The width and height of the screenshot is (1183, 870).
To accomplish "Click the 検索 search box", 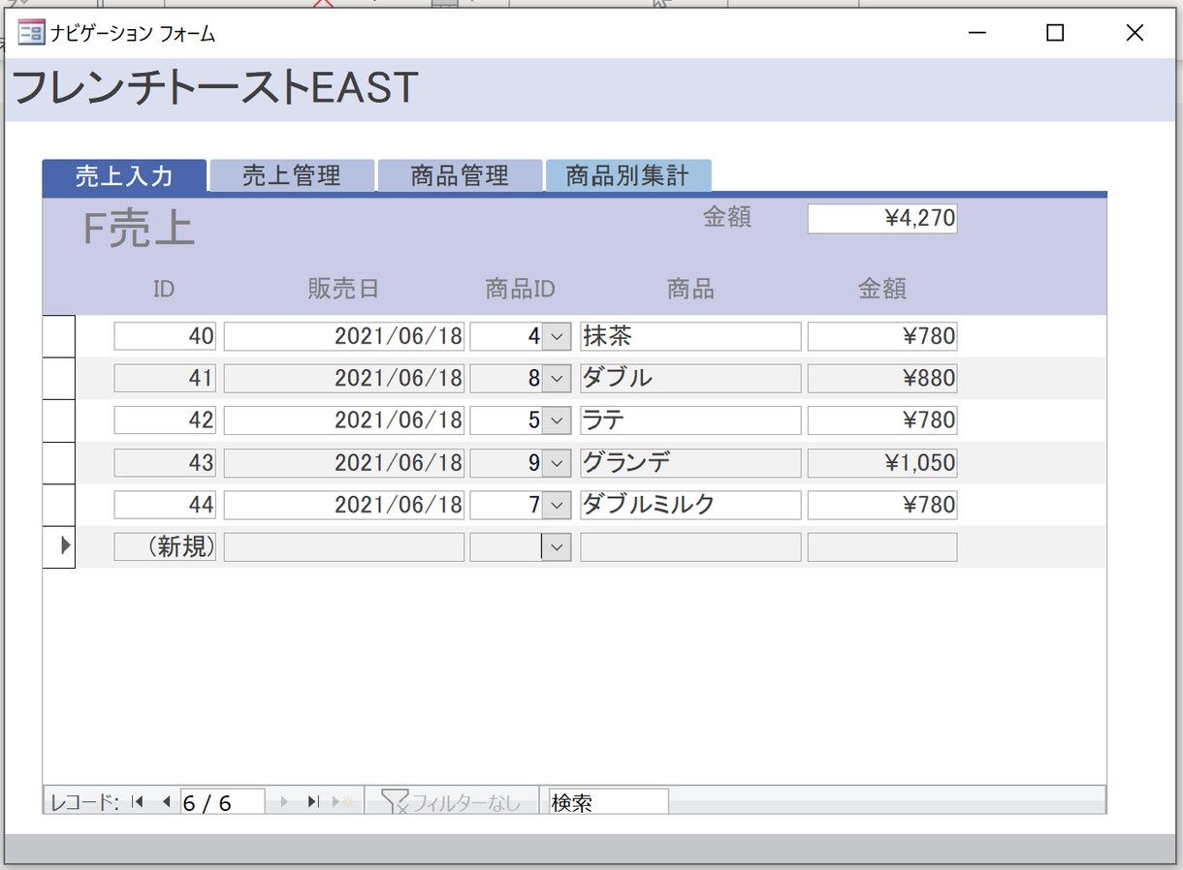I will (x=609, y=802).
